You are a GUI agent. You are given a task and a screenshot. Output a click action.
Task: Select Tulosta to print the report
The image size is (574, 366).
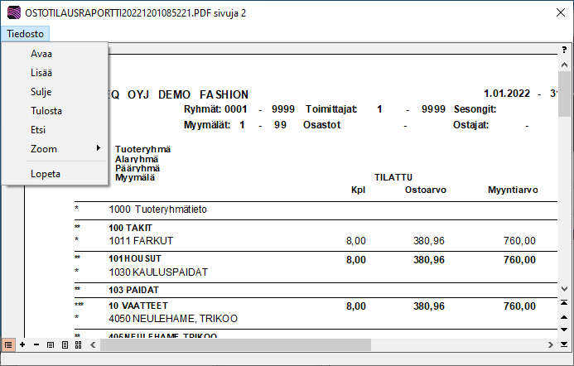(x=46, y=110)
